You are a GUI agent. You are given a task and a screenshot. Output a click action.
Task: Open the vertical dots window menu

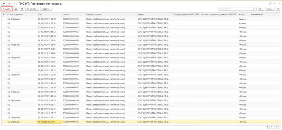coord(274,3)
